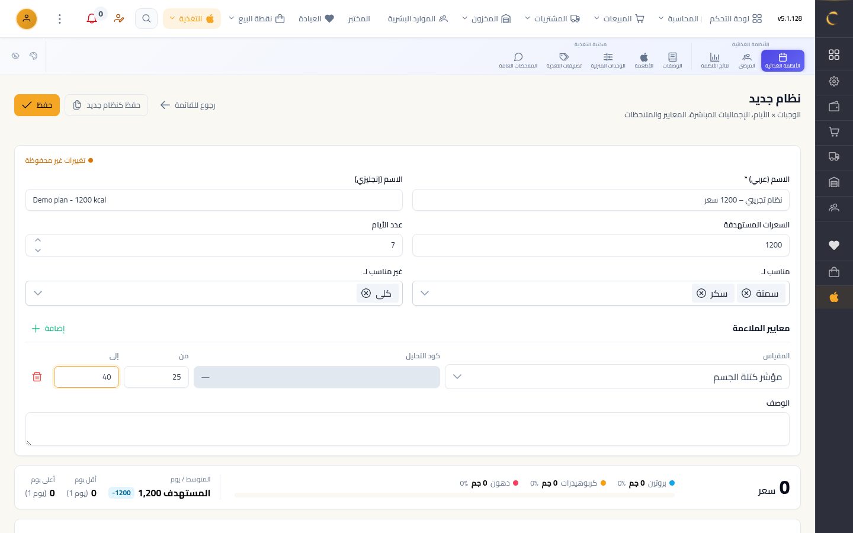Open الملاحظات العامة general notes
The image size is (853, 533).
click(518, 60)
